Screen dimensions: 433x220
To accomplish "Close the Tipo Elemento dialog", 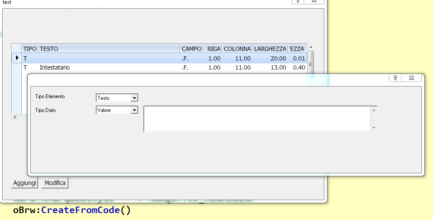I will (411, 78).
